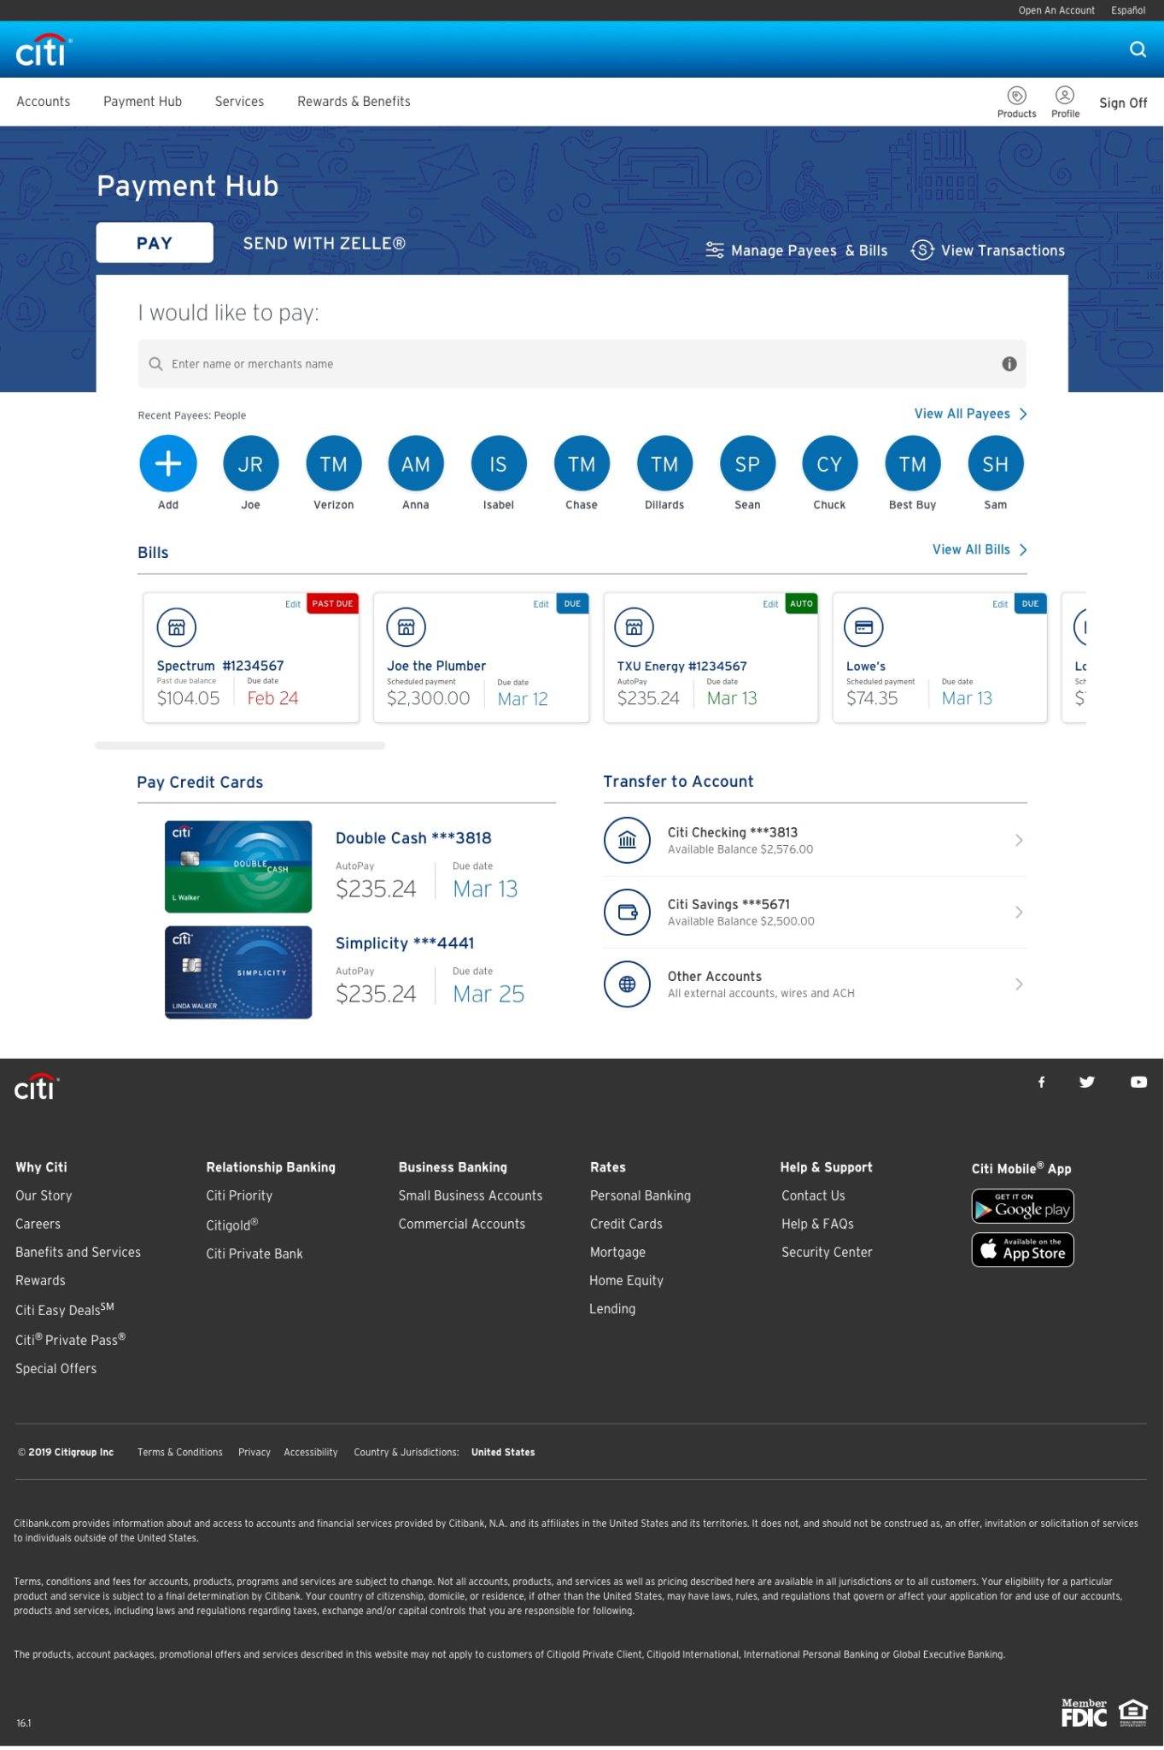Click the Joe the Plumber bill icon
This screenshot has width=1164, height=1750.
[407, 627]
